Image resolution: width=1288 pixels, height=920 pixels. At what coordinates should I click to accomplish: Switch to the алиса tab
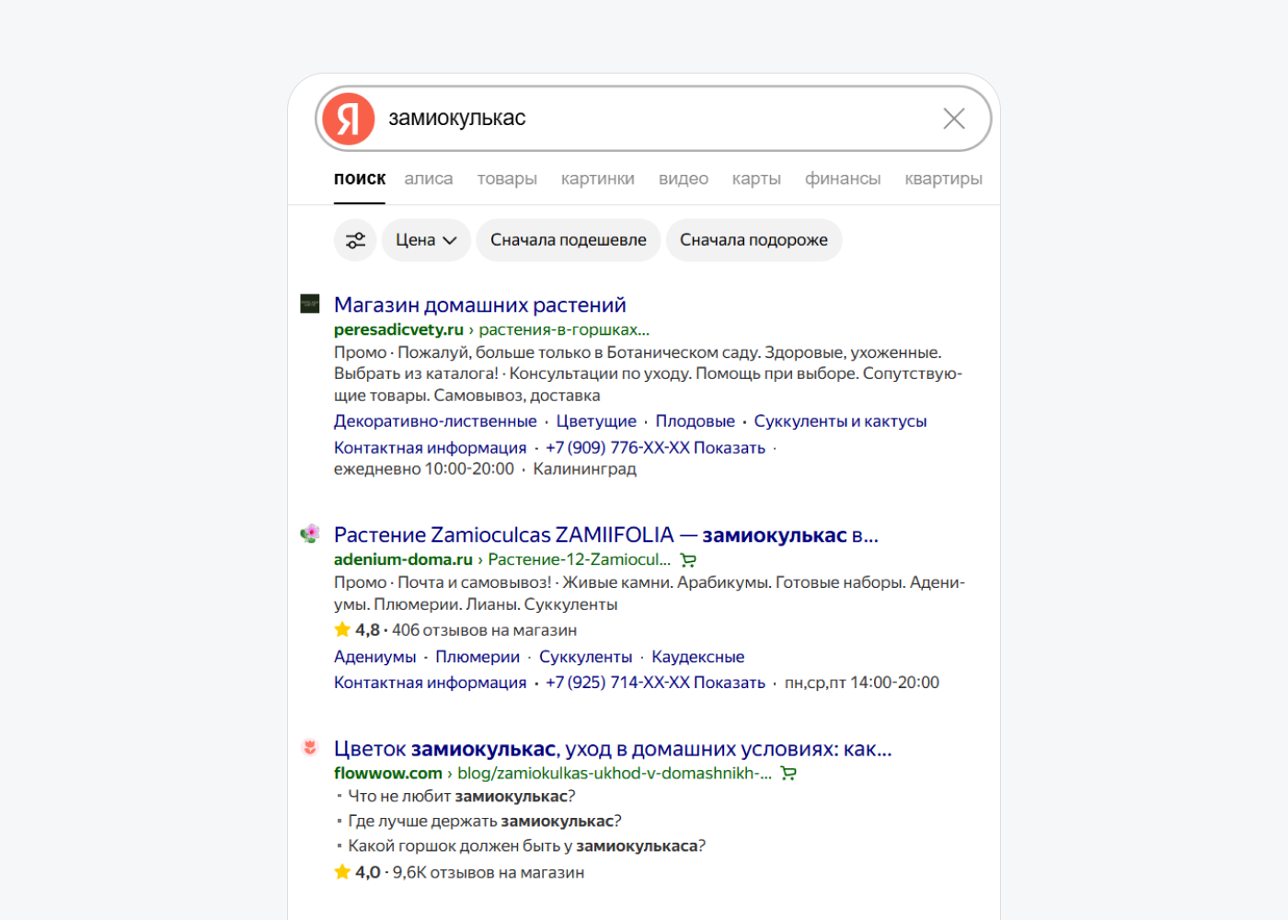(x=429, y=178)
